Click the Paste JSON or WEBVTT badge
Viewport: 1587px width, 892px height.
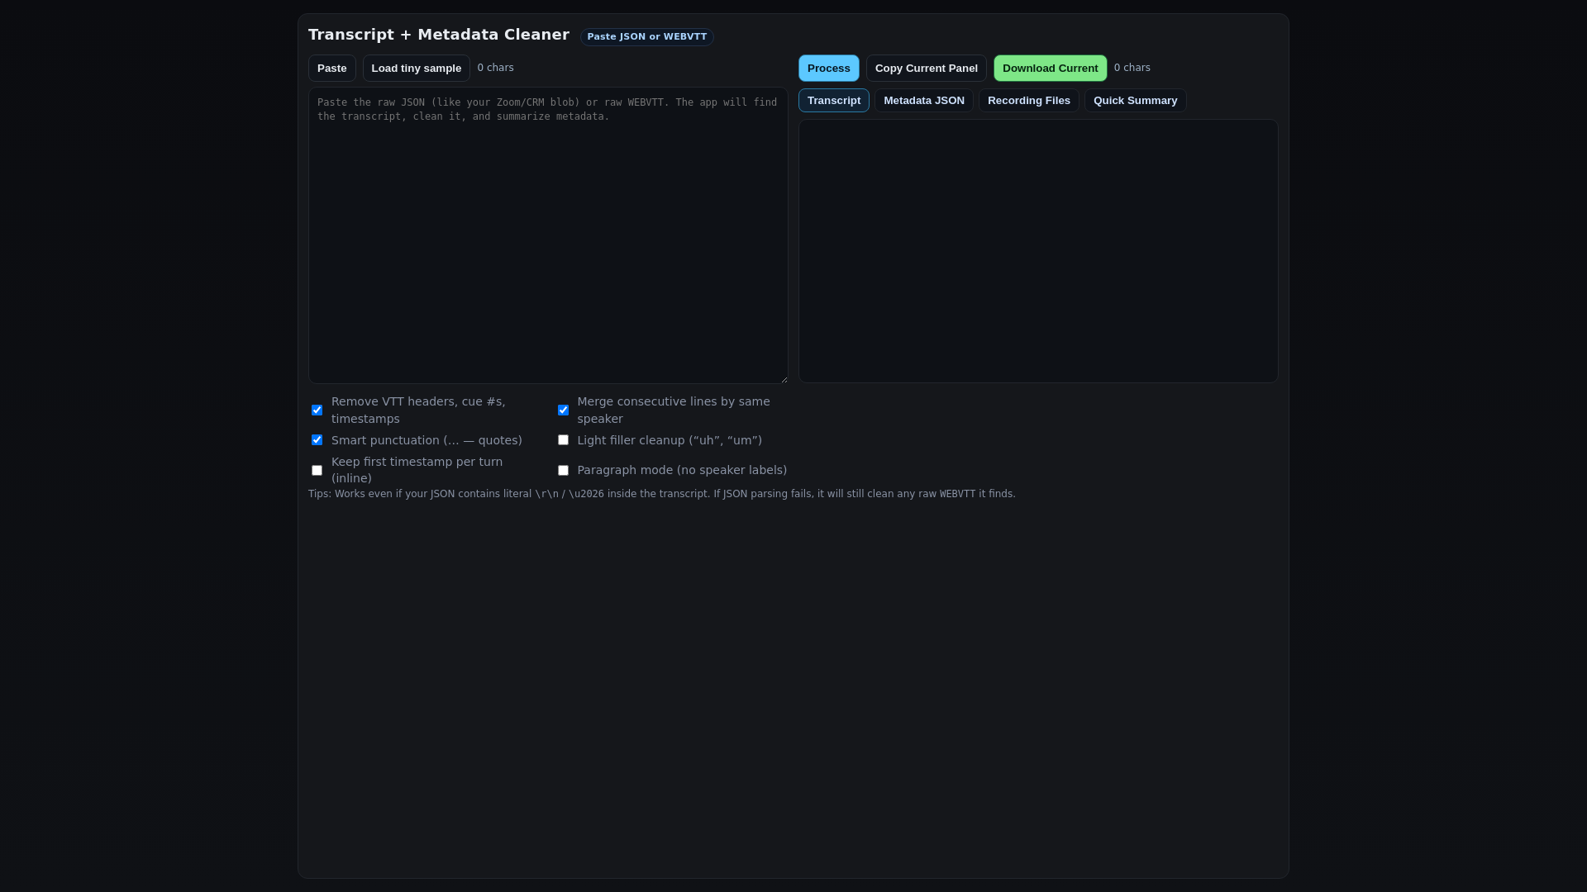tap(646, 37)
